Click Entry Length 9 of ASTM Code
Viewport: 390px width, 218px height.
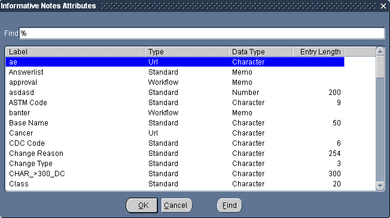(339, 103)
